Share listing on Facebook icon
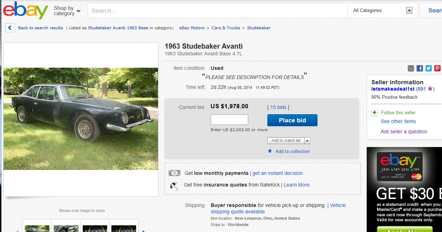The height and width of the screenshot is (232, 442). pos(420,68)
